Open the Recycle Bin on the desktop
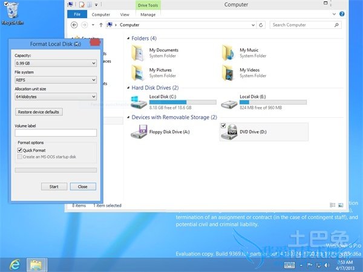 coord(12,12)
